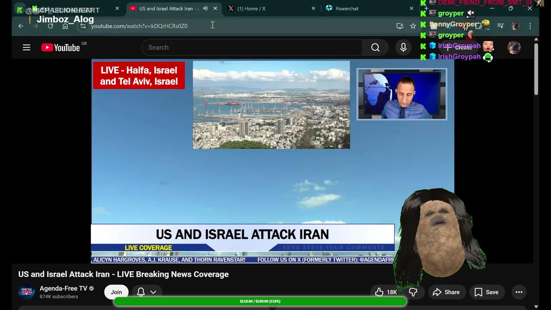
Task: Close the YouTube video tab
Action: [x=215, y=8]
